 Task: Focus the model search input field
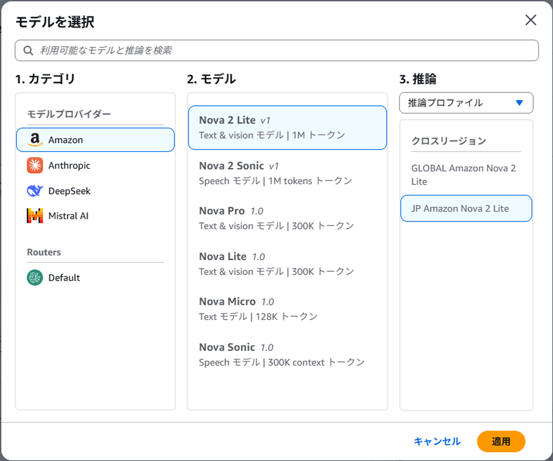pos(284,50)
